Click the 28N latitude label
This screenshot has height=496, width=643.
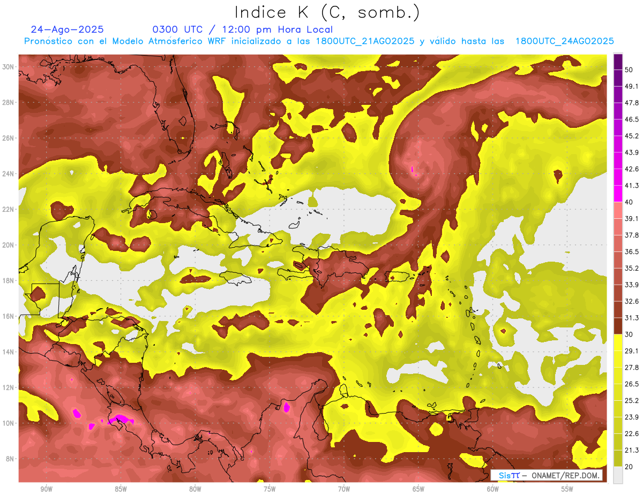click(x=9, y=102)
